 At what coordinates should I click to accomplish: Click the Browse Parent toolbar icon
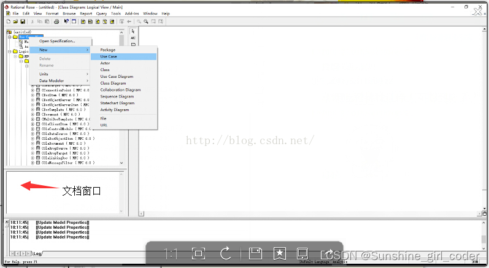click(121, 21)
